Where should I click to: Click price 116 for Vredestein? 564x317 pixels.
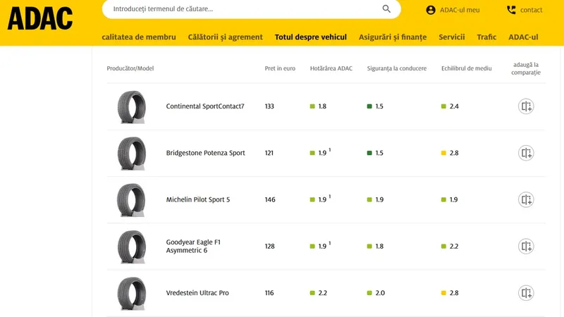coord(269,293)
